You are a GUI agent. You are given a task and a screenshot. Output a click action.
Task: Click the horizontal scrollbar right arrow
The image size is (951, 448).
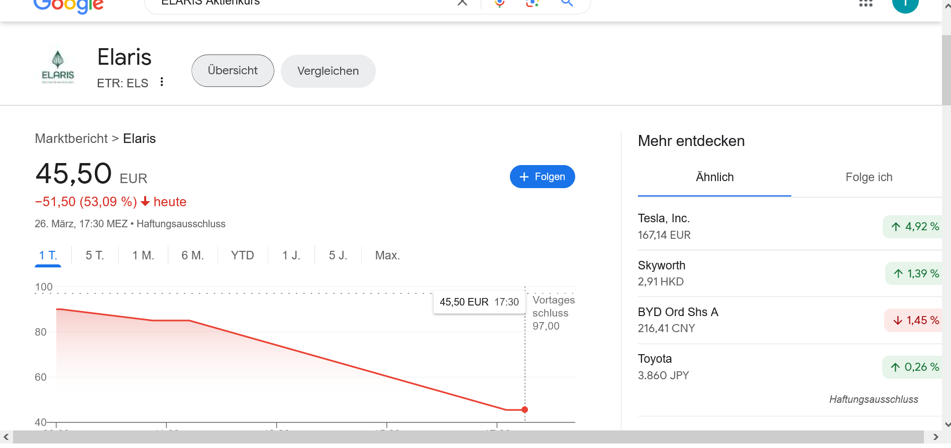[x=935, y=437]
